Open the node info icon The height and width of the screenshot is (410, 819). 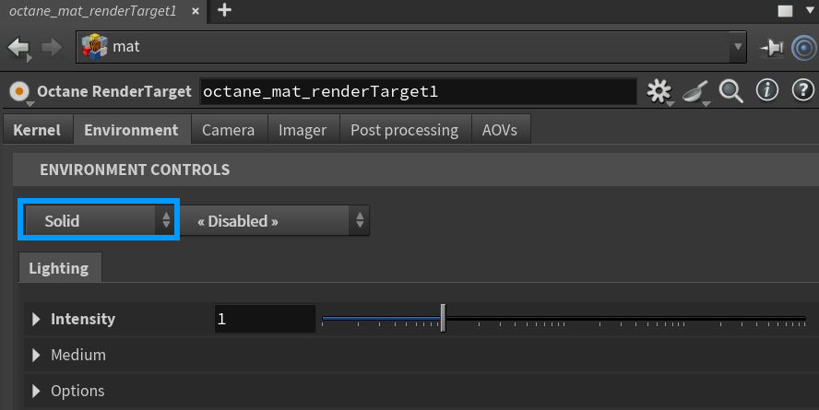point(766,90)
